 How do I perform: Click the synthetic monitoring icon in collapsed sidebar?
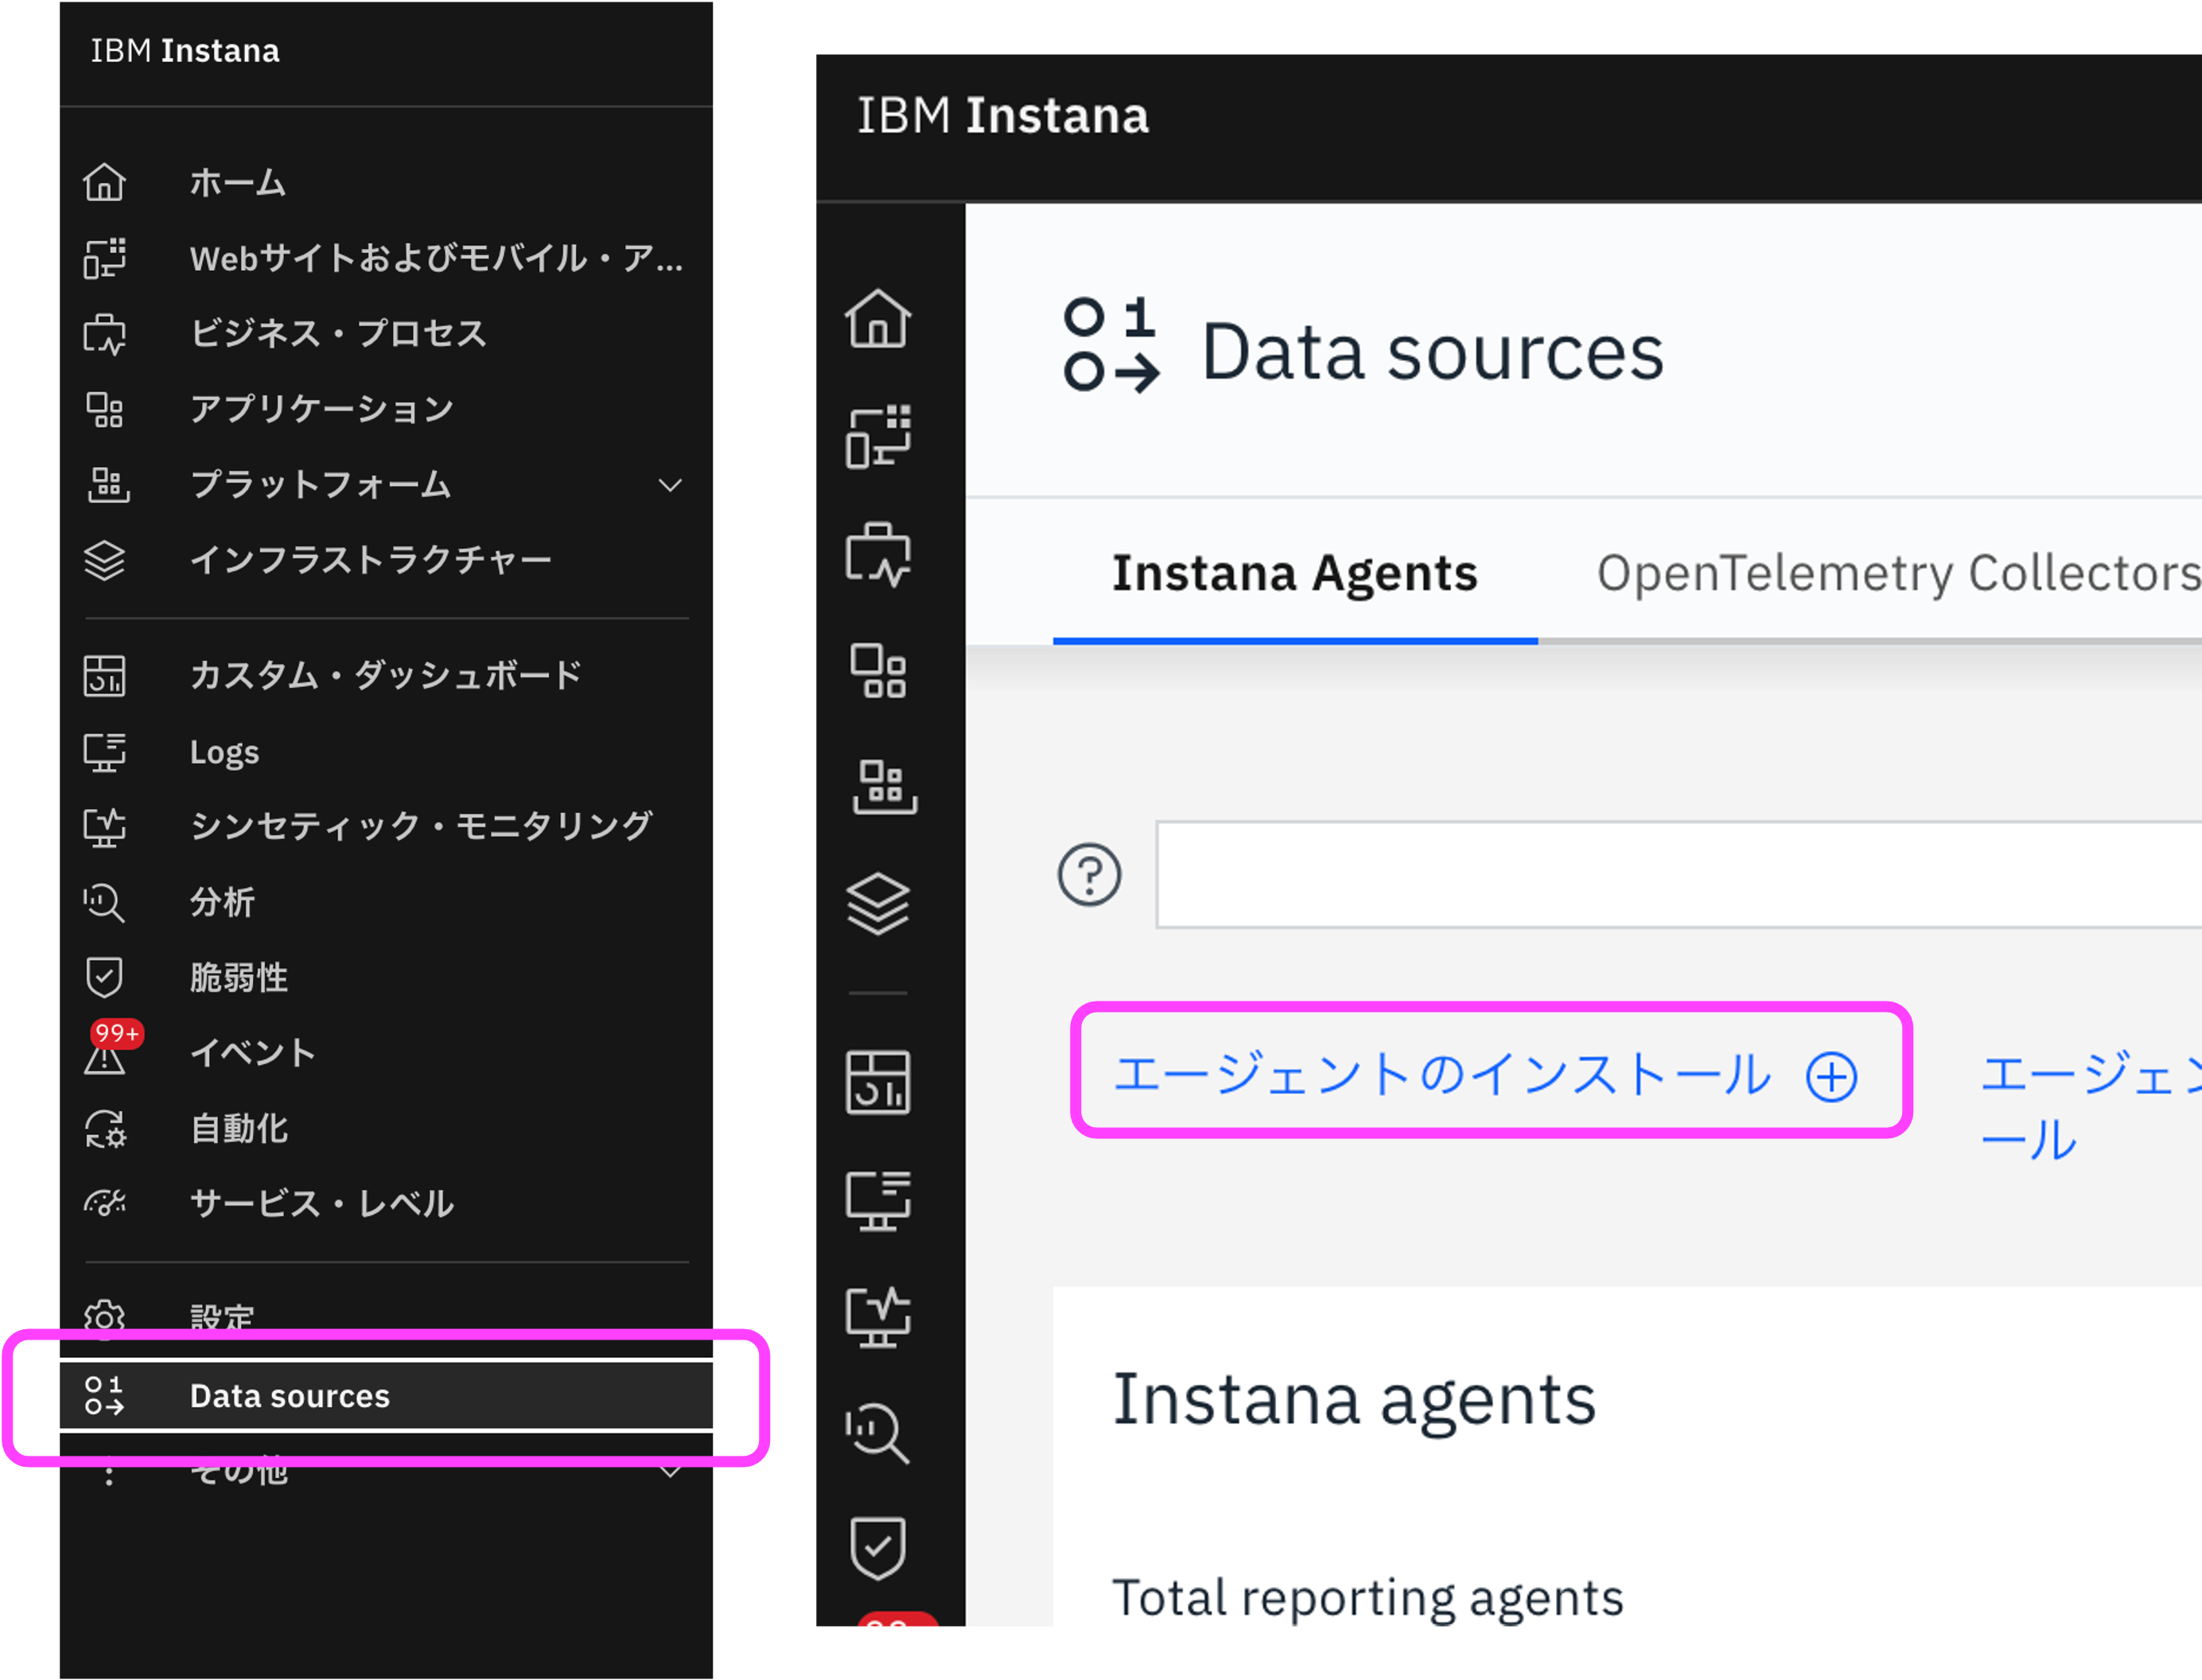pyautogui.click(x=877, y=1316)
